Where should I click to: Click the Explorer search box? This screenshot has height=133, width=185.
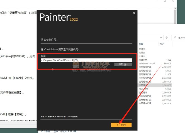click(x=178, y=38)
